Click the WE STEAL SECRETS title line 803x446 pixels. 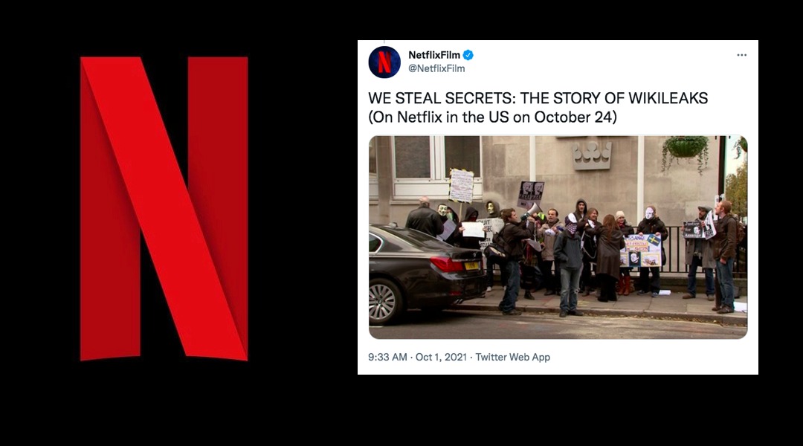click(x=538, y=98)
